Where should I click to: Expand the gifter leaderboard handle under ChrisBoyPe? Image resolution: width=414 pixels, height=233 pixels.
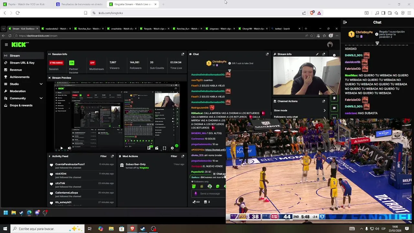pos(377,43)
